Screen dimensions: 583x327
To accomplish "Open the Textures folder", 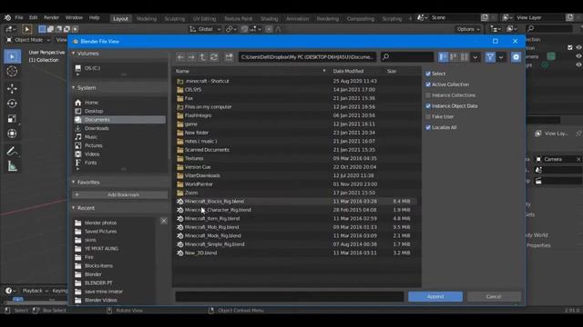I will 296,158.
